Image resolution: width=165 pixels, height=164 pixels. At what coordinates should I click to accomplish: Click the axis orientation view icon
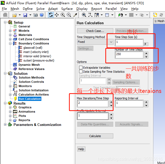point(90,15)
